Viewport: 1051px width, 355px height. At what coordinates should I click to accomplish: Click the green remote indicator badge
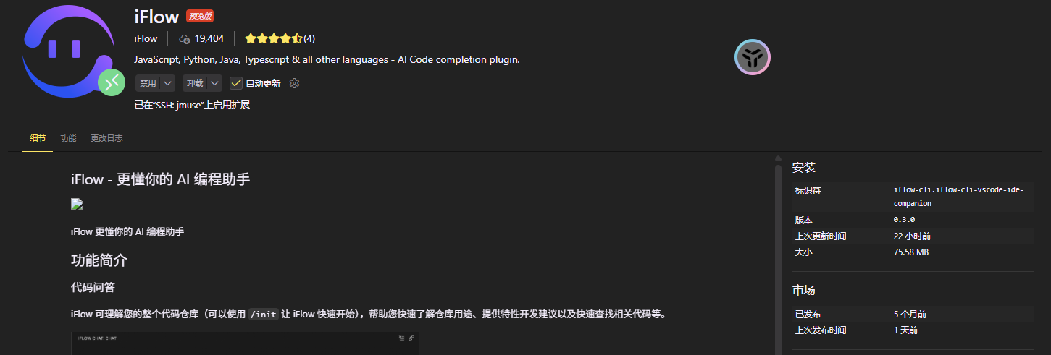click(112, 83)
